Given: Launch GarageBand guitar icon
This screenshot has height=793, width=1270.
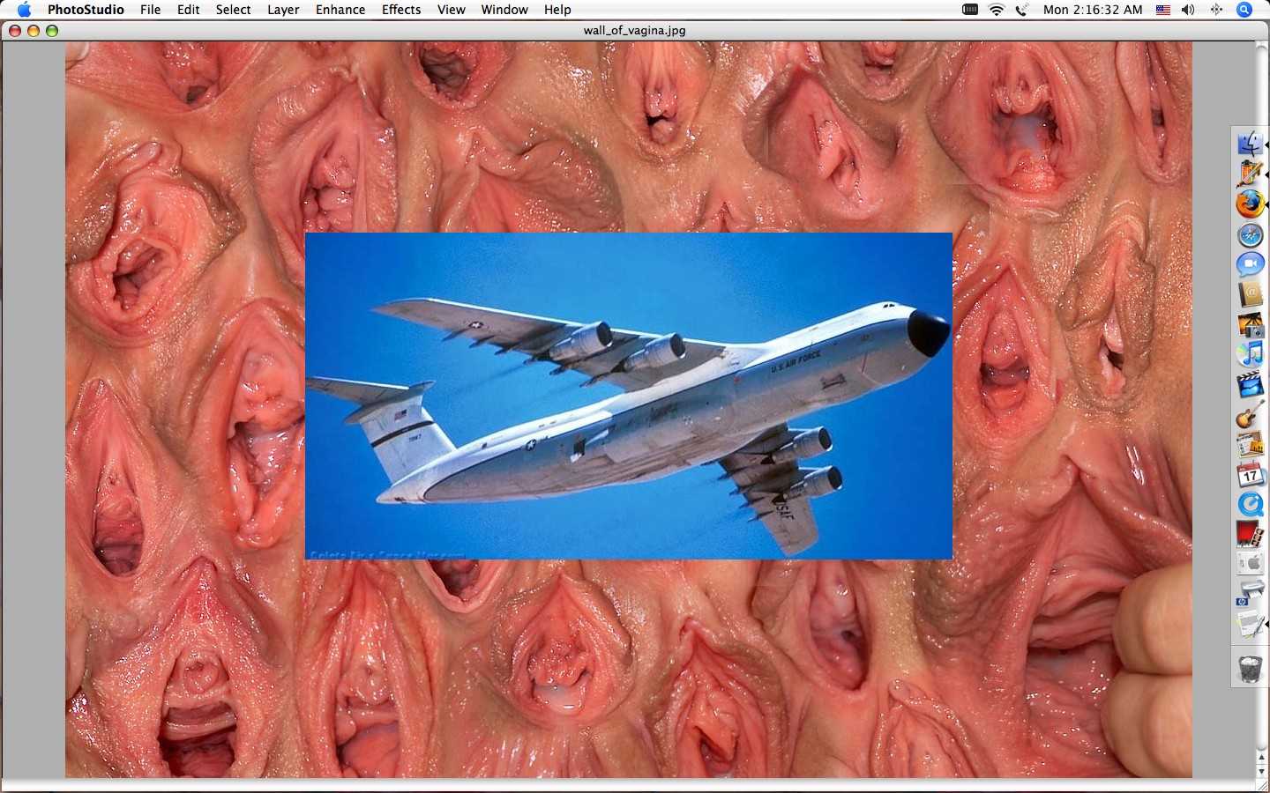Looking at the screenshot, I should 1250,415.
